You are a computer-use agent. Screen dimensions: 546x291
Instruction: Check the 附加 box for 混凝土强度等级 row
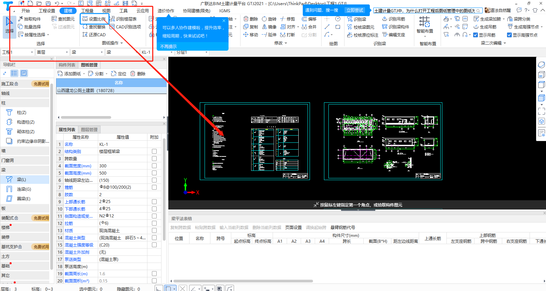coord(154,245)
